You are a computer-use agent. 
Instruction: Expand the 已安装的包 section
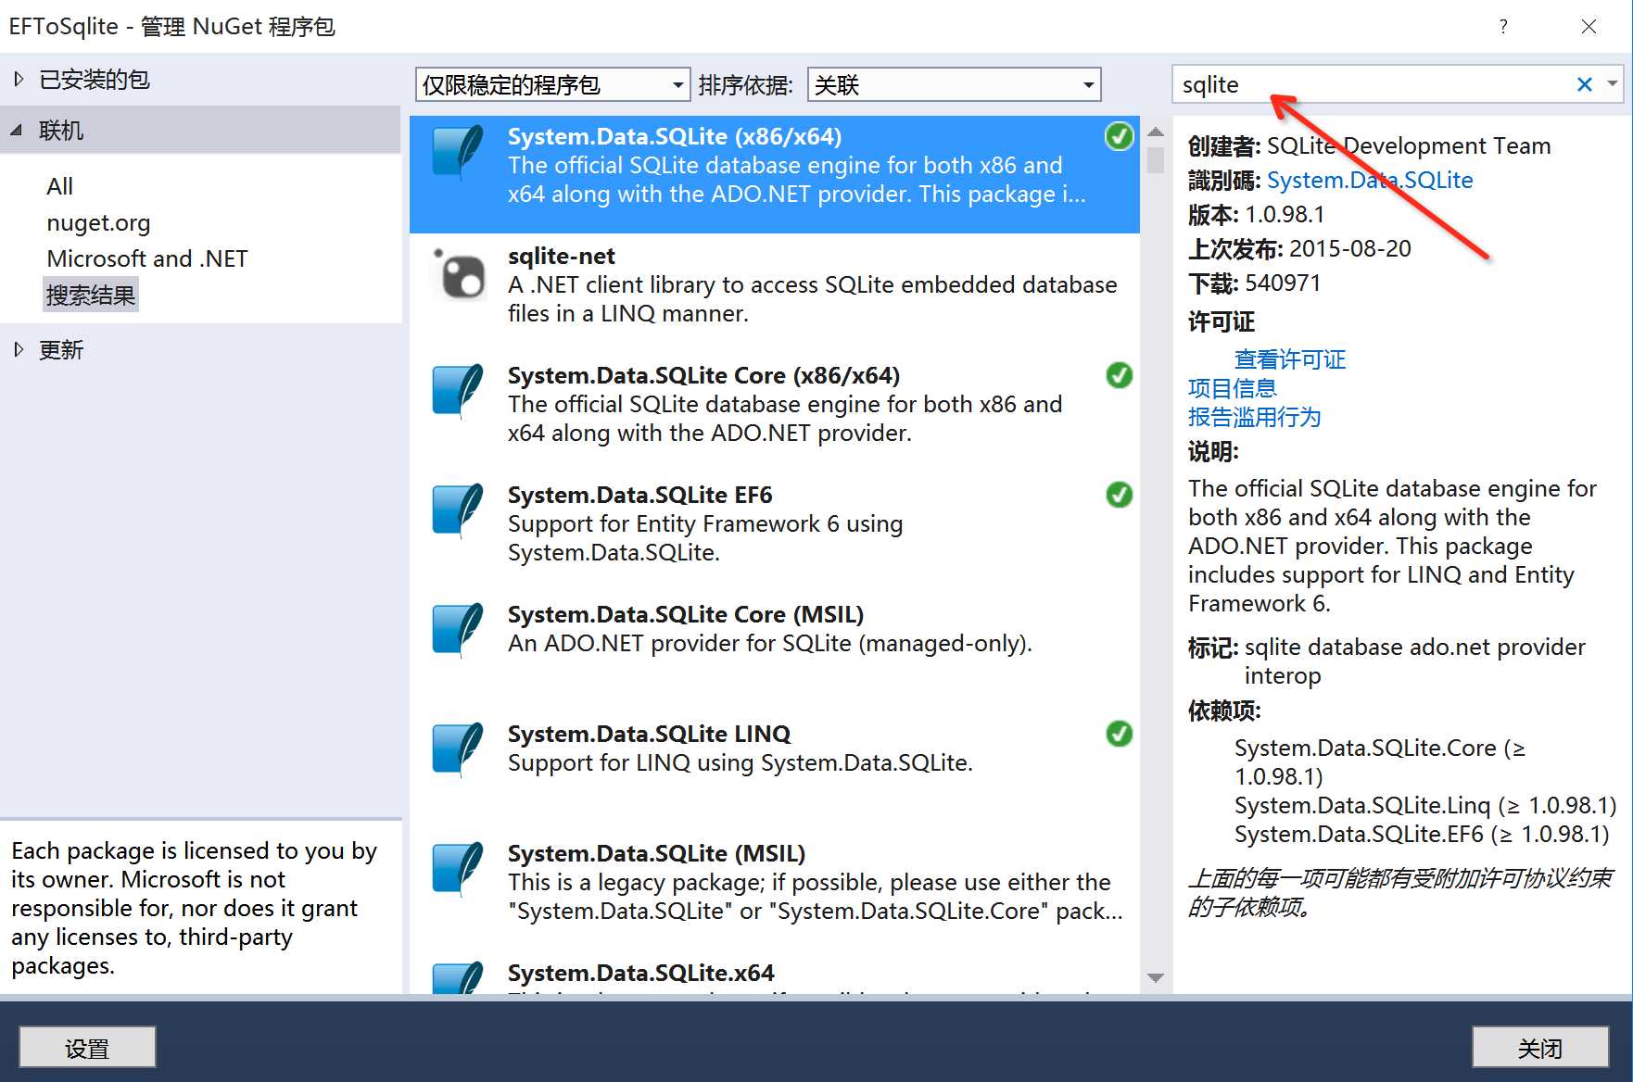point(19,80)
